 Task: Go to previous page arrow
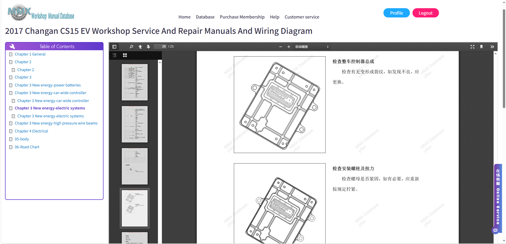click(140, 47)
